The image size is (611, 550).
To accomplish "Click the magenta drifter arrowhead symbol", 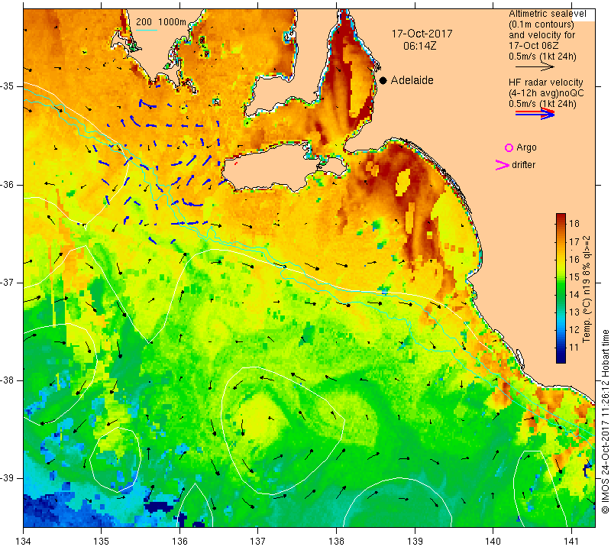I will tap(503, 165).
